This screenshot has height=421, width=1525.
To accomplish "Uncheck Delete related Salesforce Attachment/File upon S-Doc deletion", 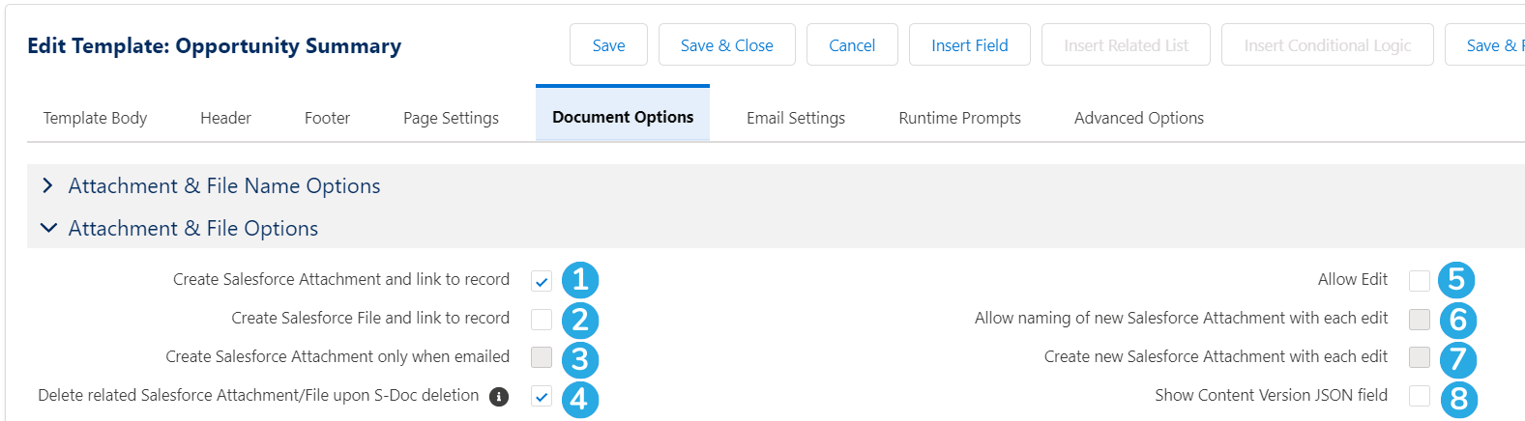I will tap(542, 396).
